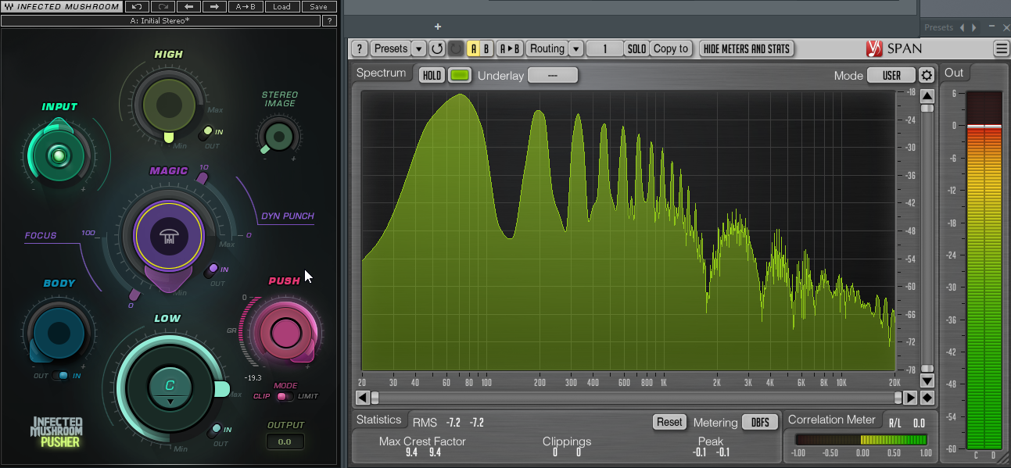Image resolution: width=1011 pixels, height=468 pixels.
Task: Open the SPAN hamburger menu
Action: (x=1001, y=48)
